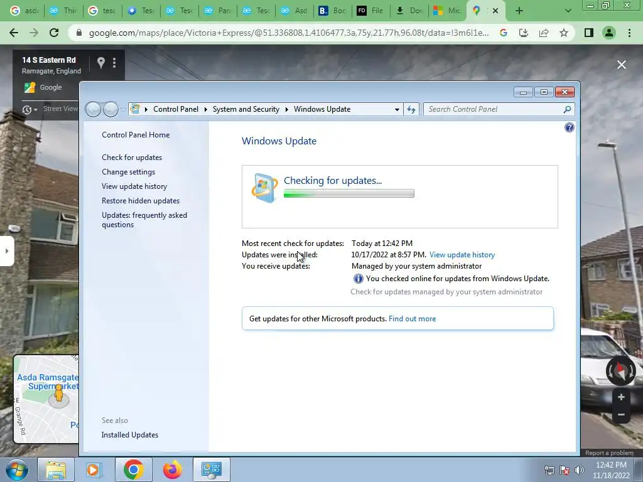The image size is (643, 482).
Task: Switch to Chrome in the taskbar
Action: [x=134, y=469]
